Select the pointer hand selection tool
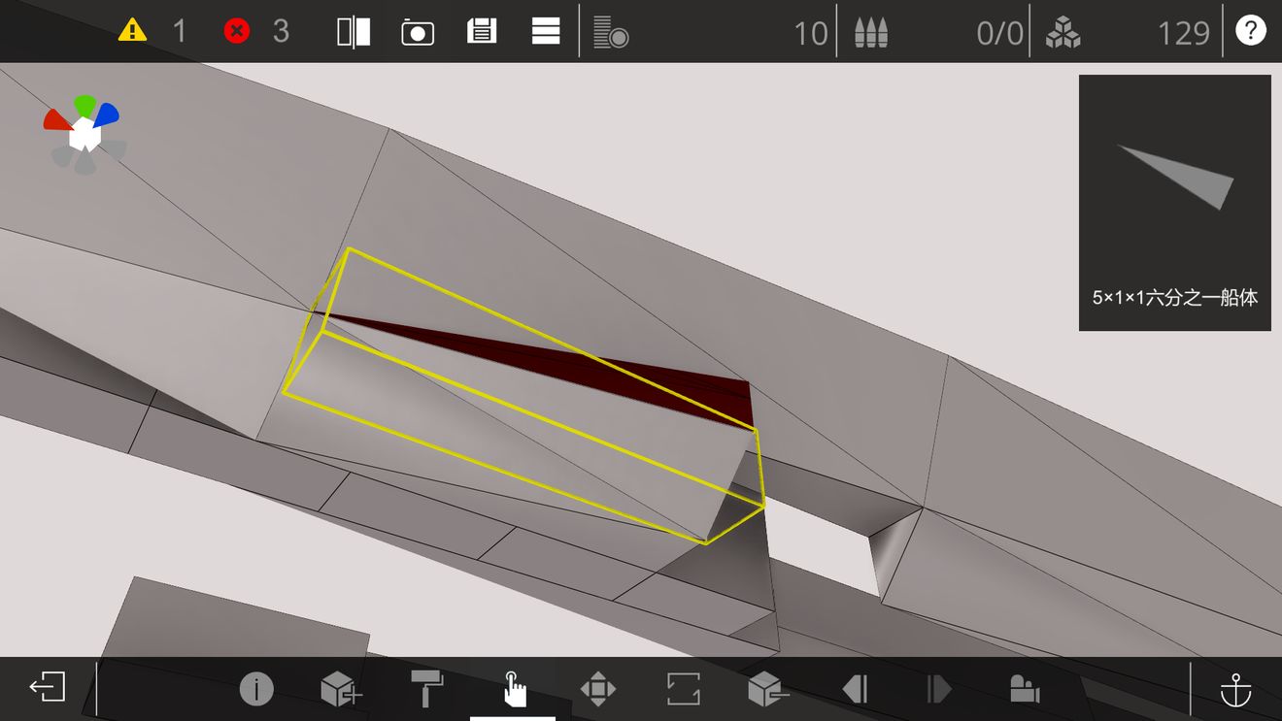This screenshot has width=1282, height=721. pos(513,689)
